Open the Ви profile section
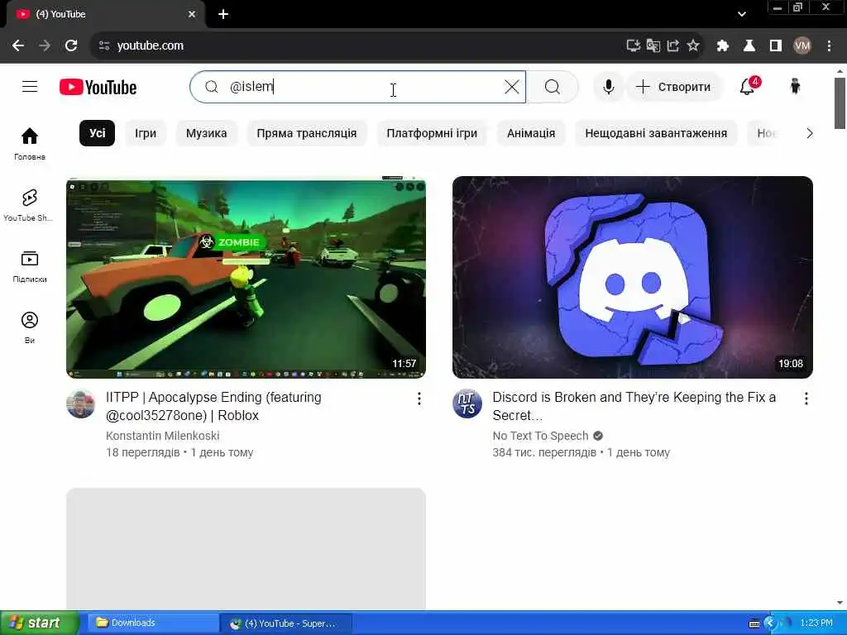The width and height of the screenshot is (847, 635). click(x=30, y=327)
